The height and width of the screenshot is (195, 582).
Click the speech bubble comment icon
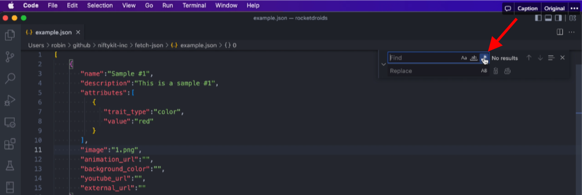click(508, 9)
